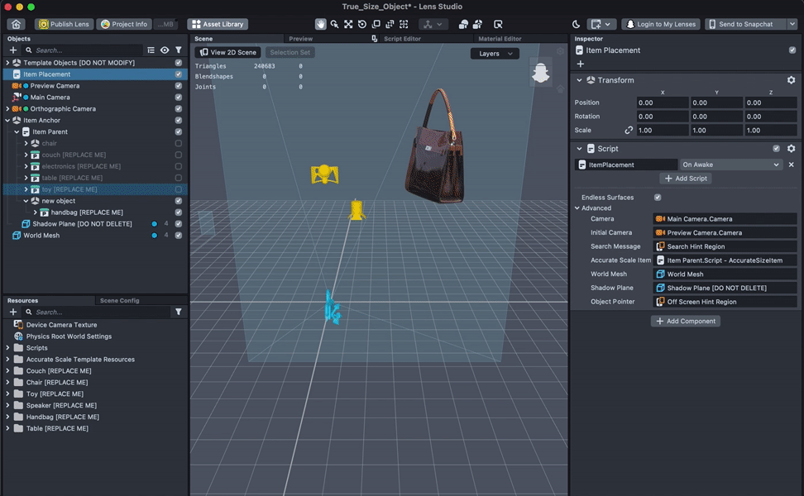Viewport: 804px width, 496px height.
Task: Click the Position X input field
Action: [x=663, y=103]
